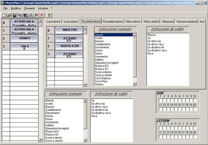
Task: Switch to the Ultrasuoni tab
Action: click(168, 22)
